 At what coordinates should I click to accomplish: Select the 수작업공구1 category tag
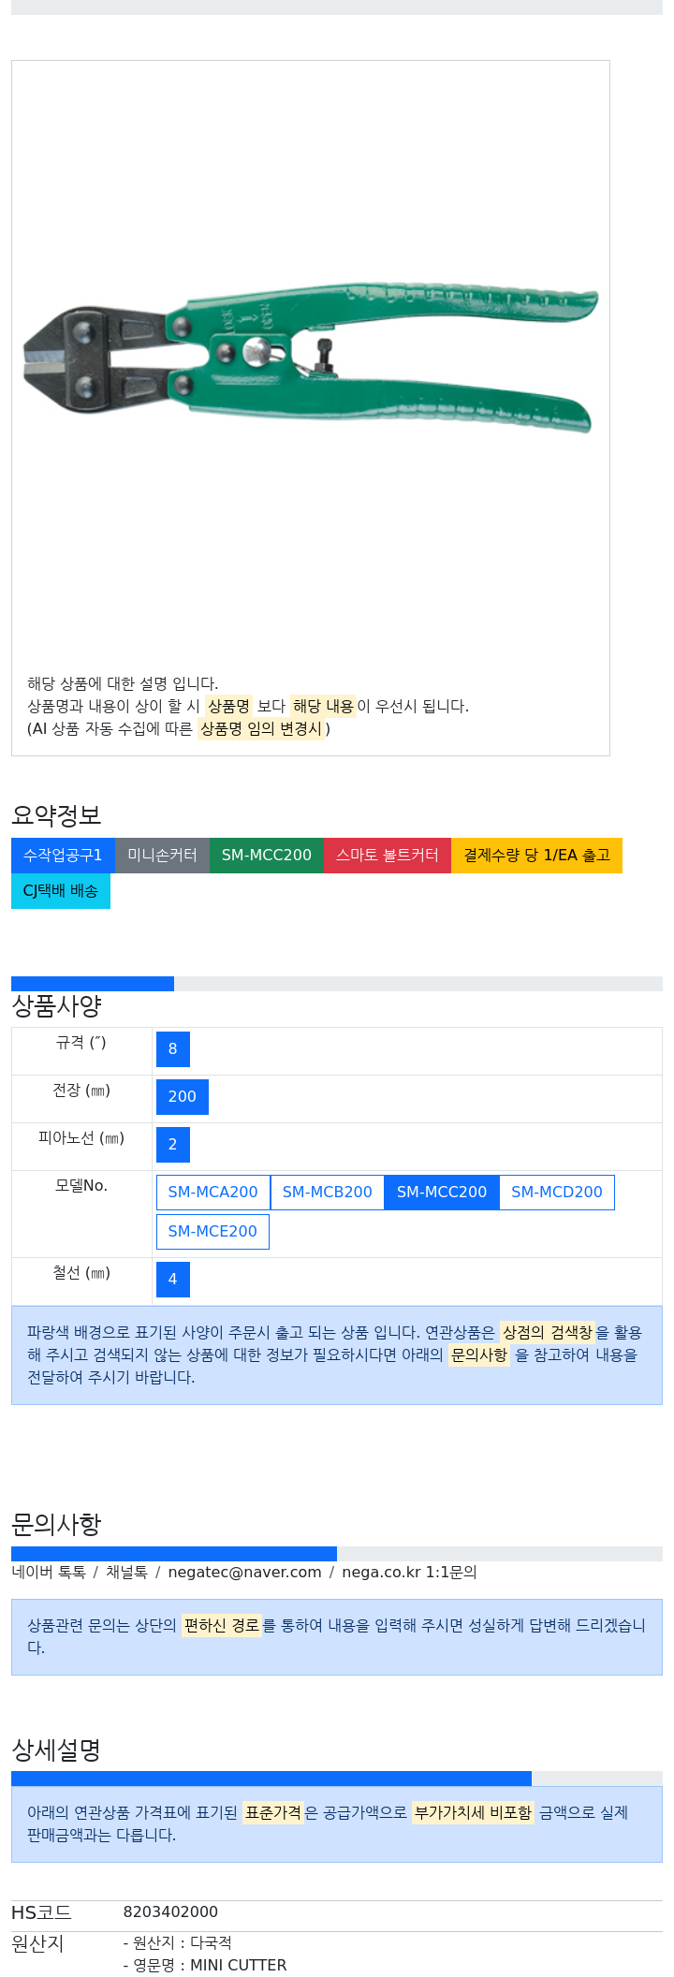click(63, 856)
